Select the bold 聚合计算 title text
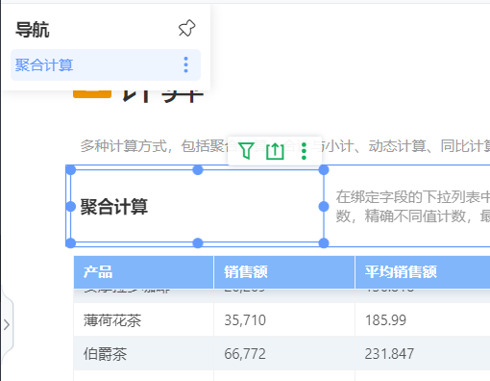Viewport: 490px width, 381px height. pos(114,207)
